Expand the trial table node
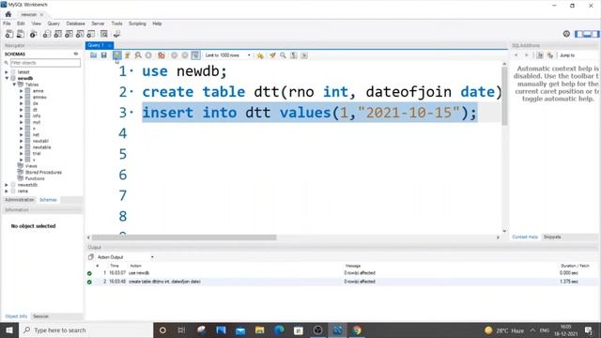601x338 pixels. tap(21, 153)
